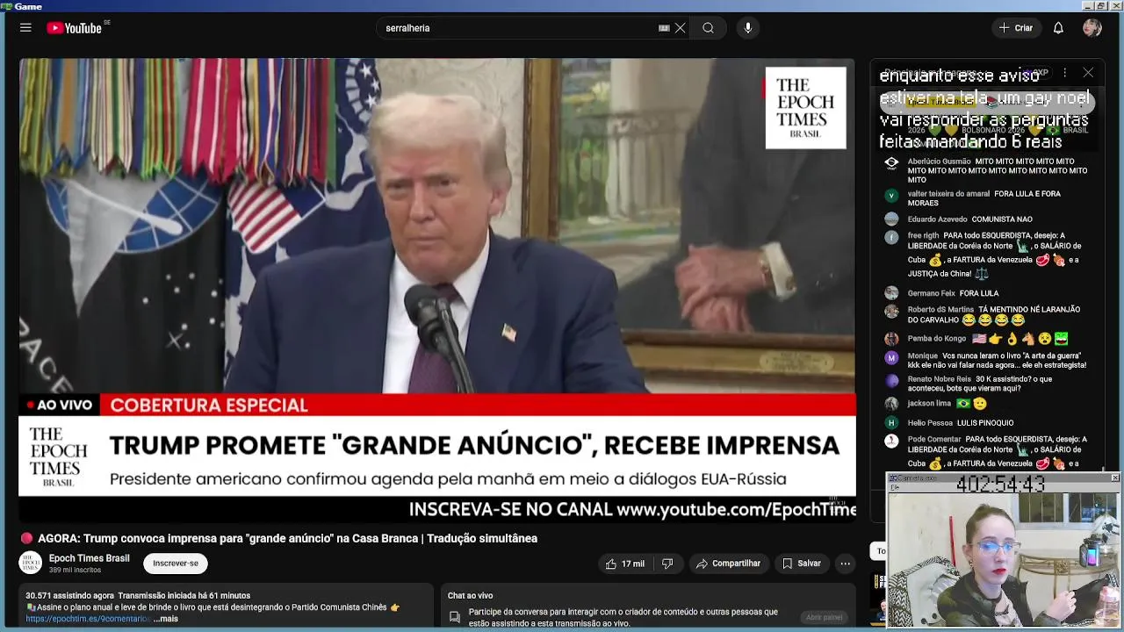Run search with the magnifier button
1124x632 pixels.
pos(708,28)
